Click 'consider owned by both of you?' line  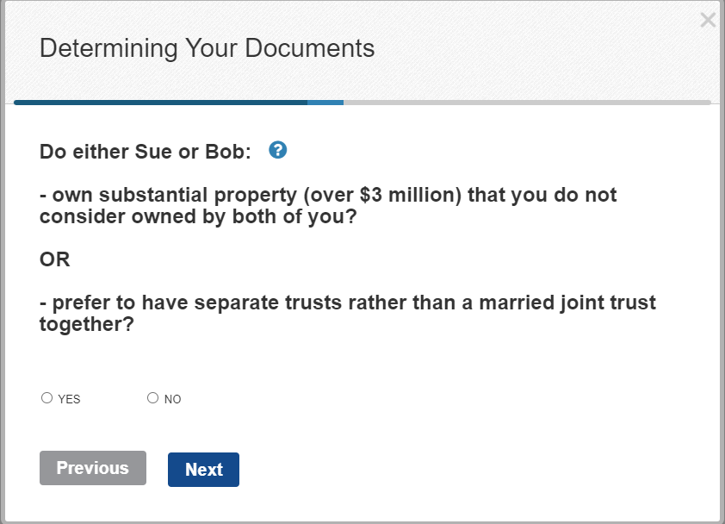coord(198,216)
